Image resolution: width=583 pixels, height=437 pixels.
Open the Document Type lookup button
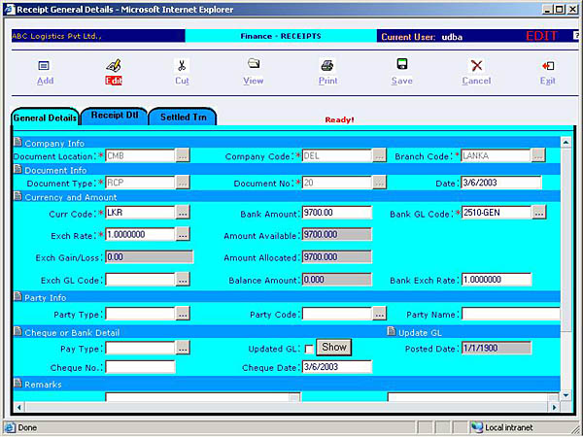click(183, 183)
